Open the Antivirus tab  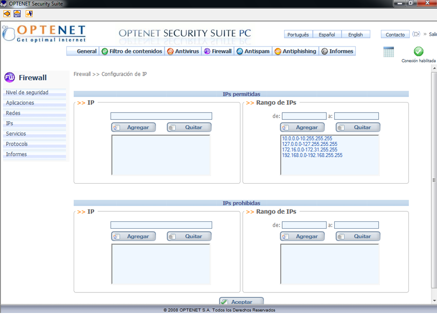click(183, 51)
